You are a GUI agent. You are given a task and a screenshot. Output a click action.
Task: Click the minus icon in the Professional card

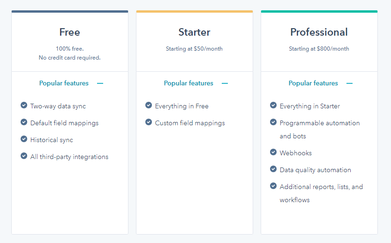click(x=349, y=84)
